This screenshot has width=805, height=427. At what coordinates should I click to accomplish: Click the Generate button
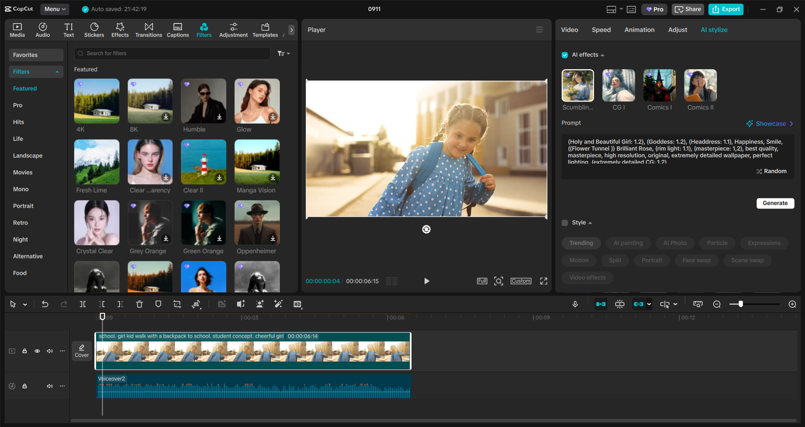click(x=775, y=203)
